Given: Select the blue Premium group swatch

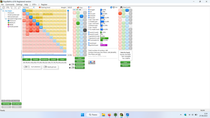Looking at the screenshot, I should point(8,21).
